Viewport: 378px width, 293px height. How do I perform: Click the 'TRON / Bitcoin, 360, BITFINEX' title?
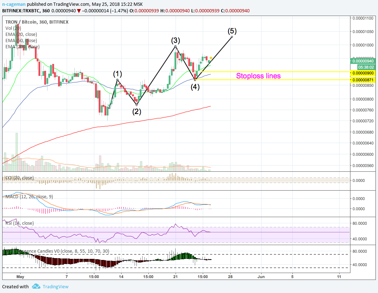pos(37,22)
